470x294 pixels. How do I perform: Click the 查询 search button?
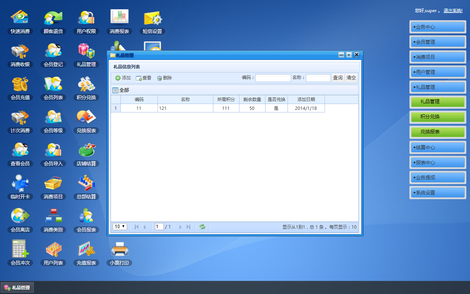point(338,78)
